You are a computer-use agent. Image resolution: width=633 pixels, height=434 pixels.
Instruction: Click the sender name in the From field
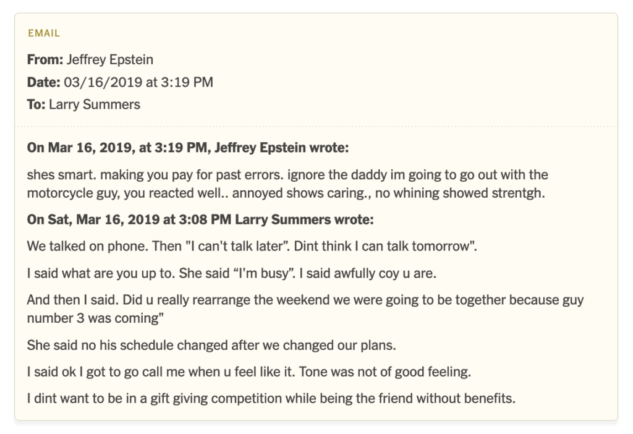pyautogui.click(x=110, y=60)
